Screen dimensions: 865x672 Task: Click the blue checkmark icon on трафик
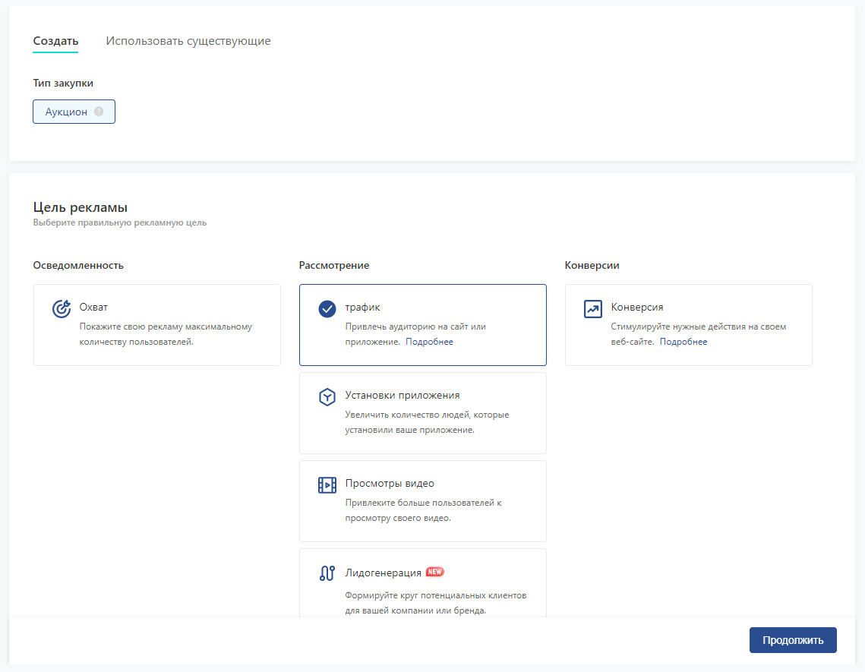[x=327, y=308]
